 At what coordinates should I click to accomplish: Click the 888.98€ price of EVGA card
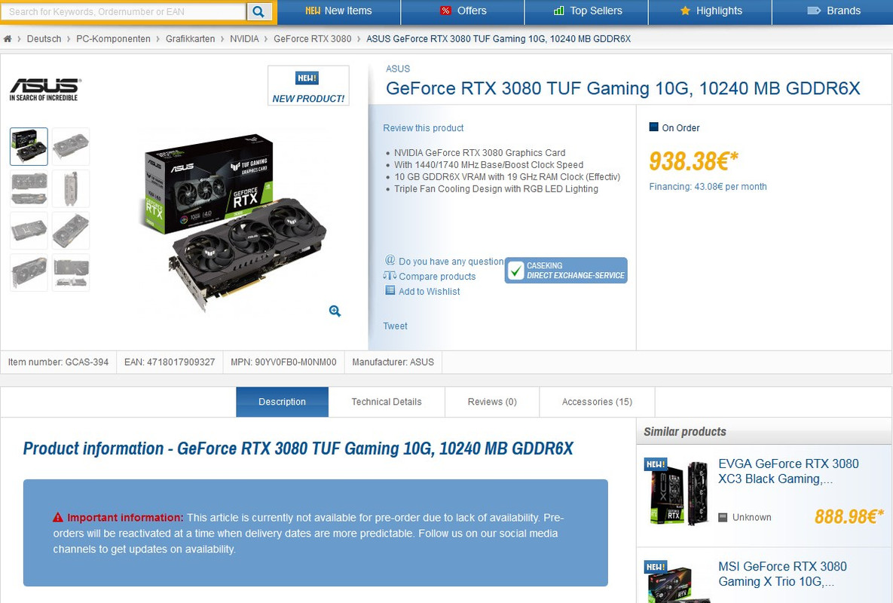(849, 517)
